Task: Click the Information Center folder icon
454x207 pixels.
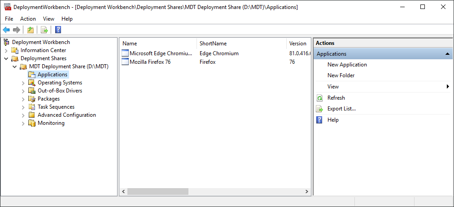Action: click(x=15, y=50)
